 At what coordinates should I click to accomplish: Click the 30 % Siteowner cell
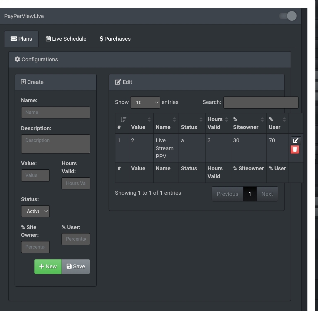coord(249,148)
